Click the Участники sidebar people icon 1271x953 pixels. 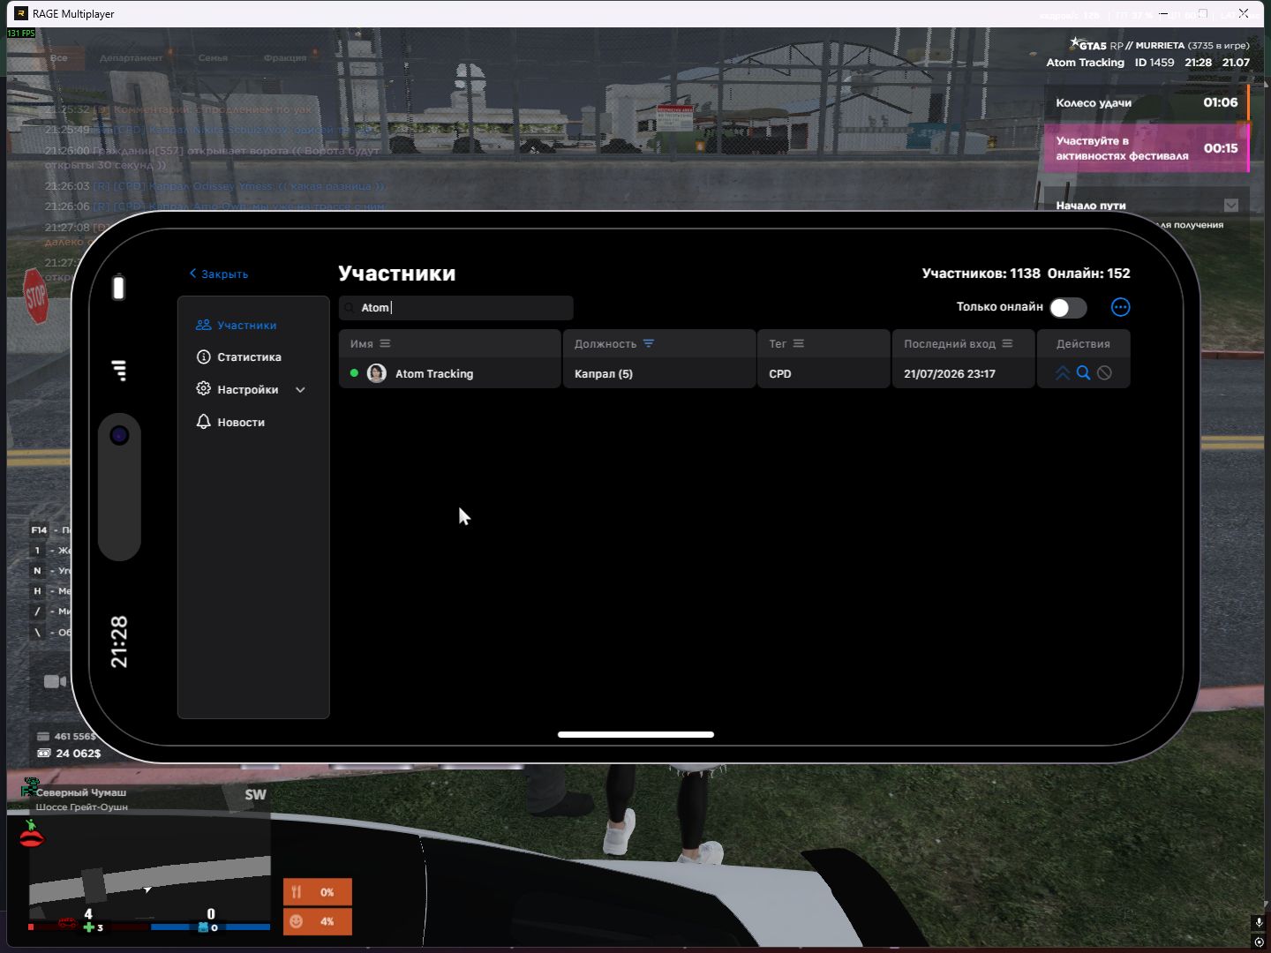click(204, 326)
